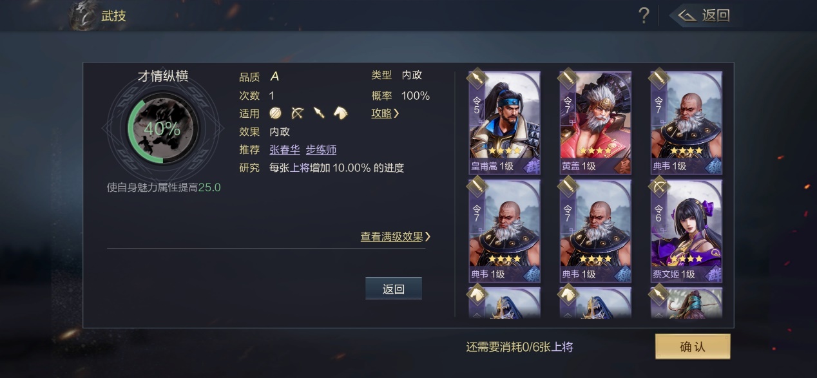Click the spear badge on 皇甫嵩 card
Image resolution: width=817 pixels, height=378 pixels.
tap(477, 78)
